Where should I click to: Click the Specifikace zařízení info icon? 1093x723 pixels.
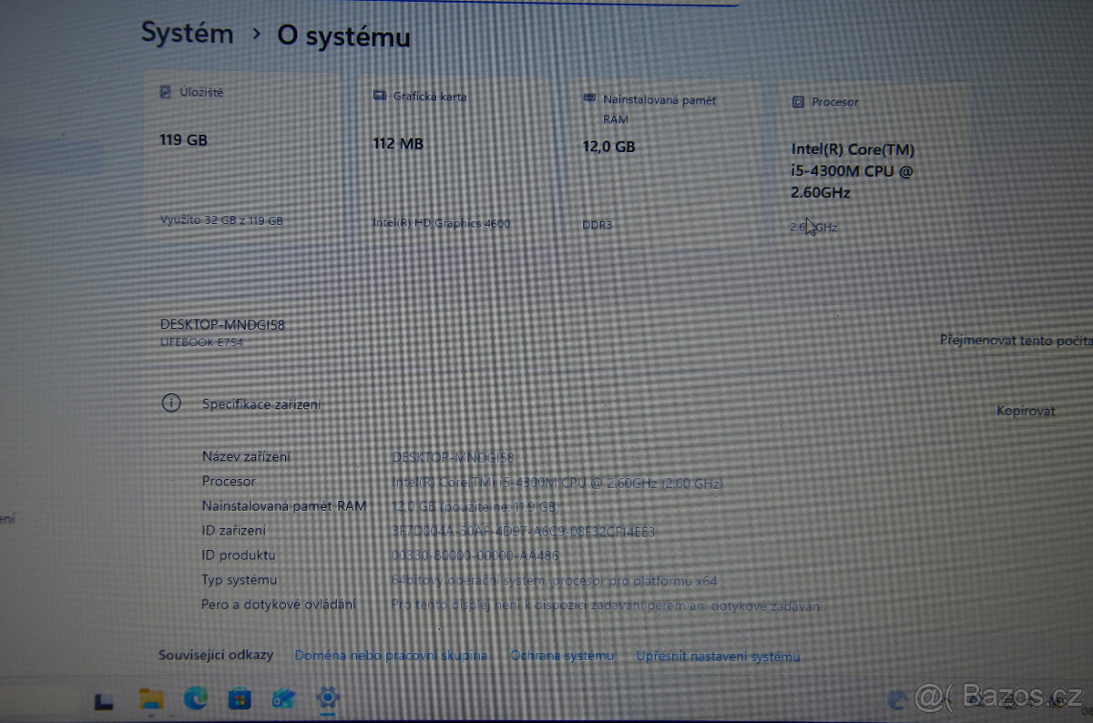pyautogui.click(x=173, y=402)
